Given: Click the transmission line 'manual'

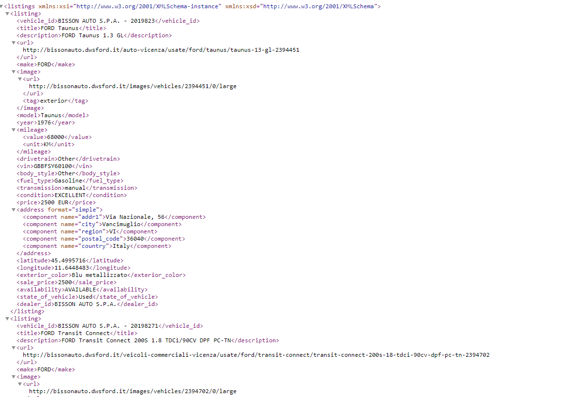Looking at the screenshot, I should [77, 188].
